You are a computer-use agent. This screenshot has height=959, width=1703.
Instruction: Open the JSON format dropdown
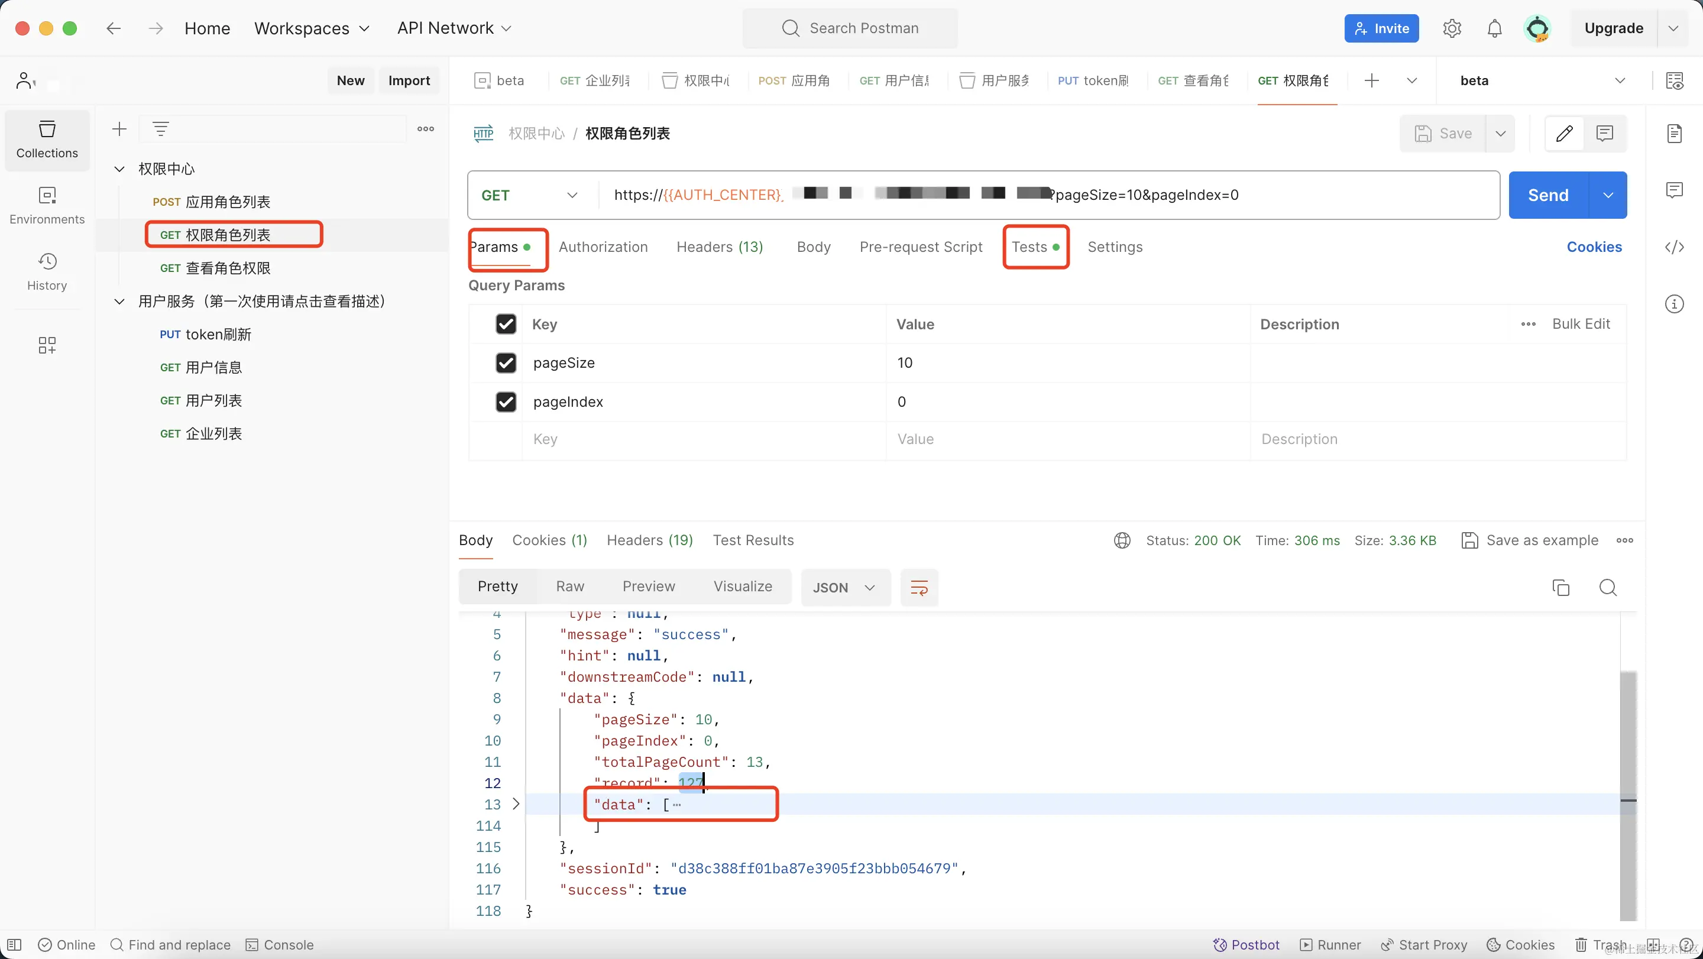point(844,587)
